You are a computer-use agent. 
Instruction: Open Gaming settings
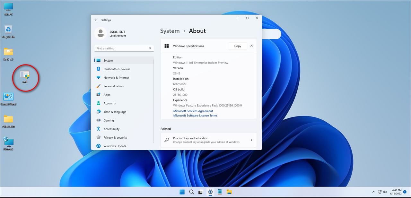point(124,120)
